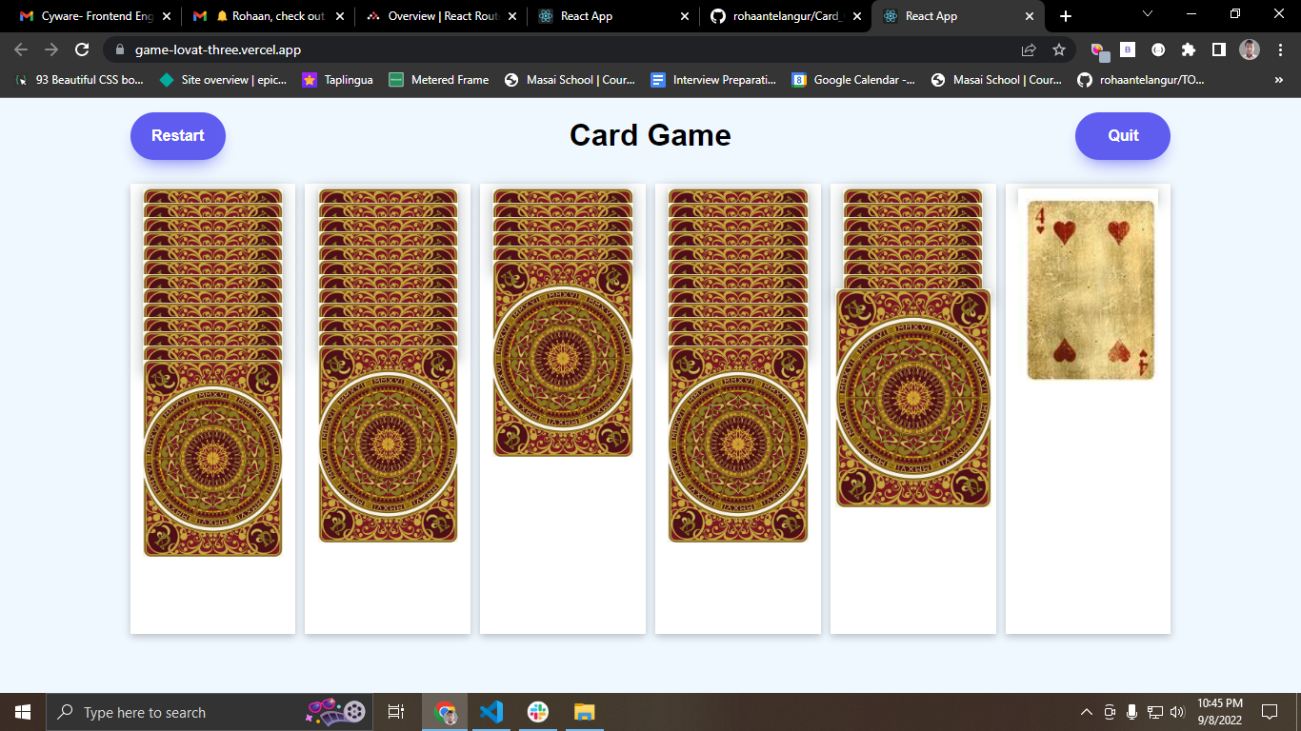The width and height of the screenshot is (1301, 731).
Task: Click the Quit button
Action: click(1122, 135)
